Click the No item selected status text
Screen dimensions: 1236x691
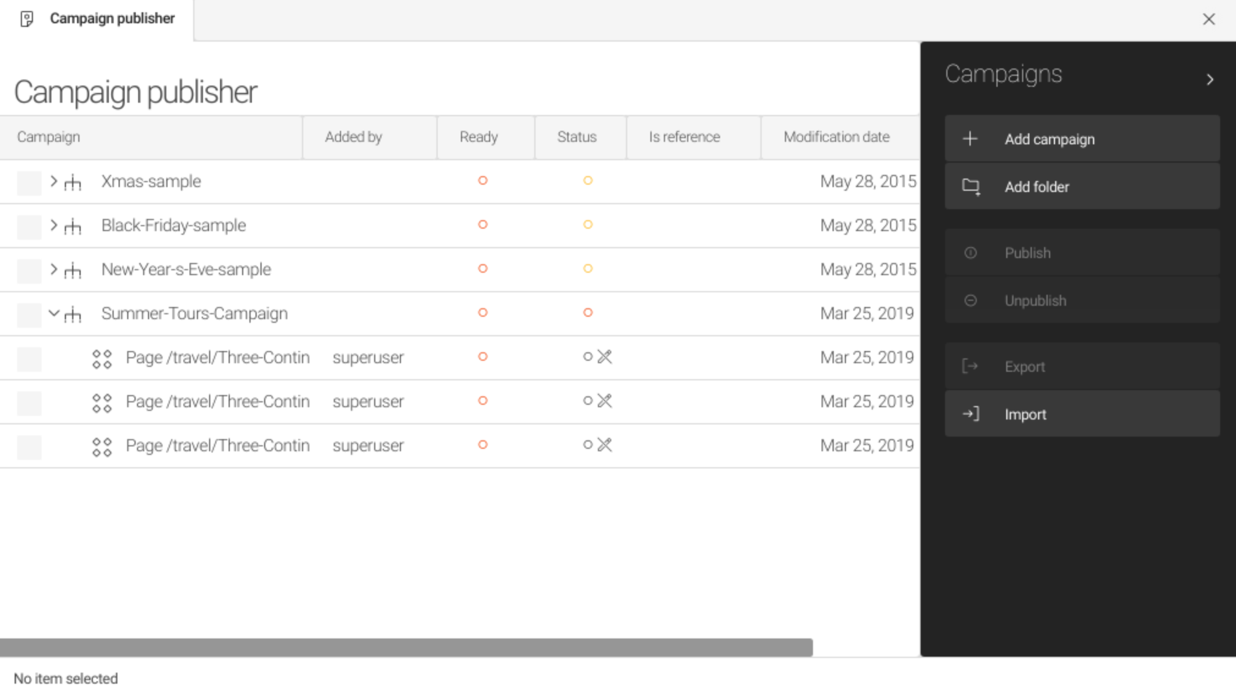66,679
